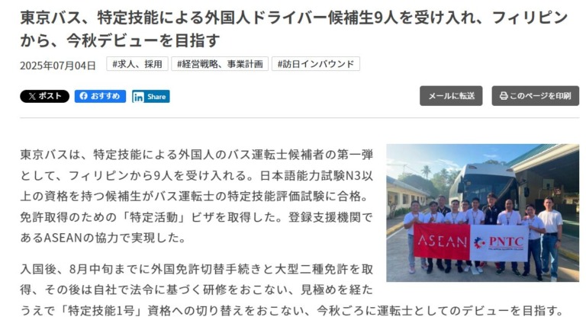Click the publication date 2025年07月04日
586x336 pixels.
58,66
